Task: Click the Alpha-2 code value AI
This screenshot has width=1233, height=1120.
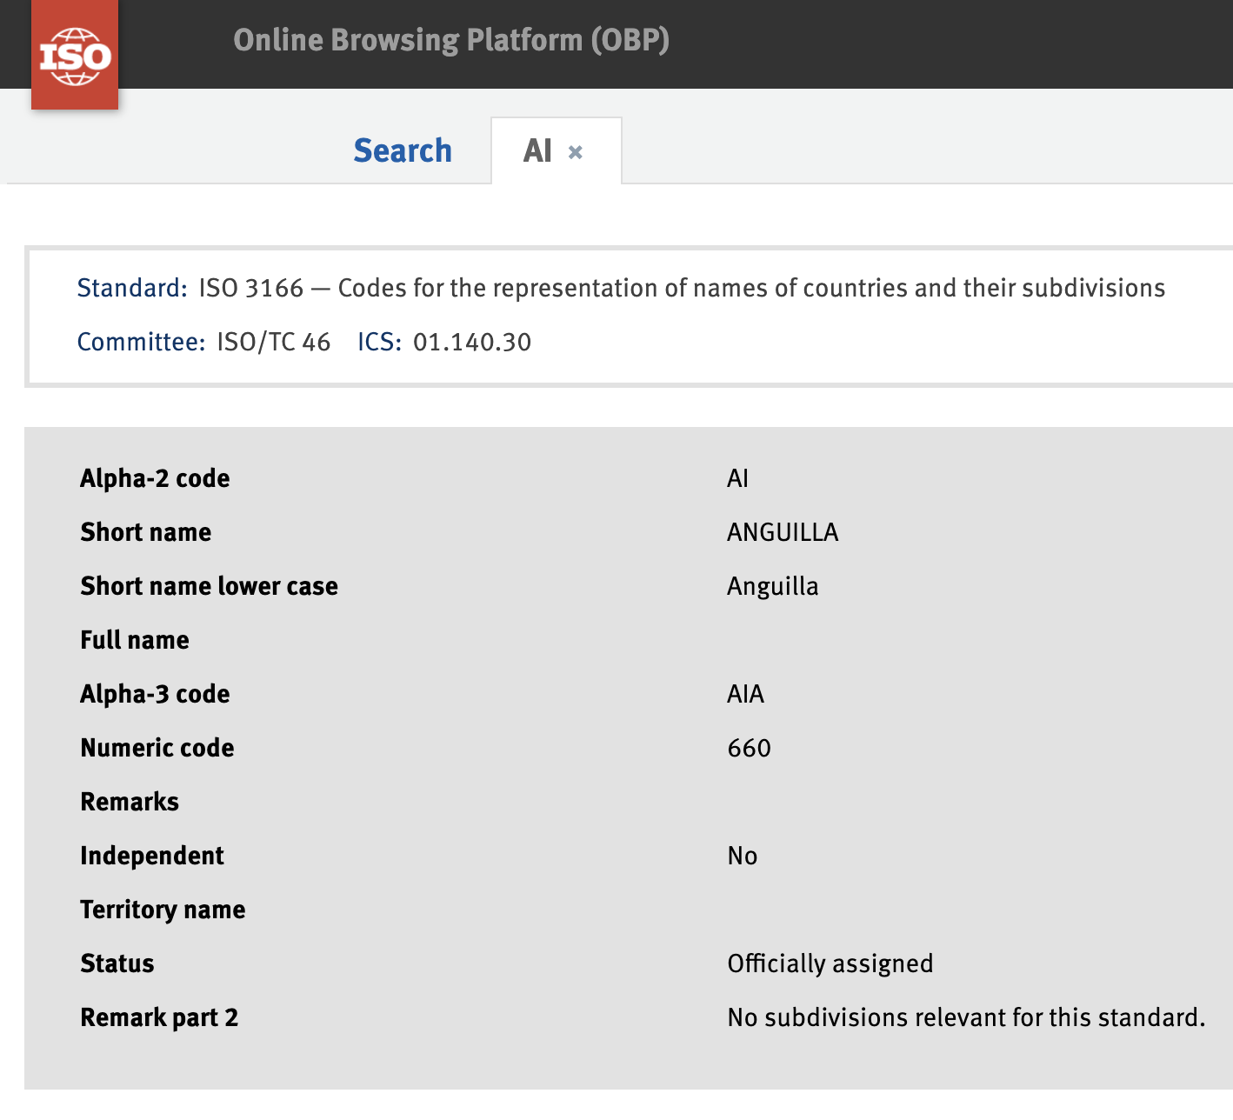Action: (x=737, y=478)
